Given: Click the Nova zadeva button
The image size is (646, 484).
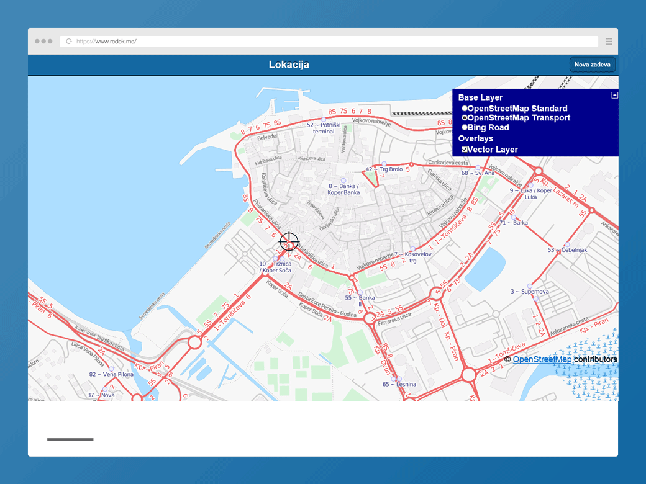Looking at the screenshot, I should pyautogui.click(x=592, y=65).
